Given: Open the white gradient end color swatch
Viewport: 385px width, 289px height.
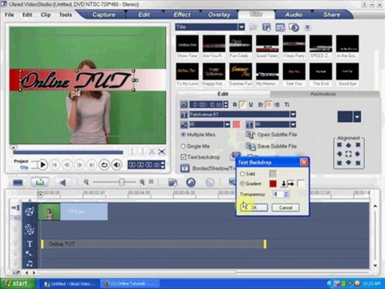Looking at the screenshot, I should click(301, 184).
